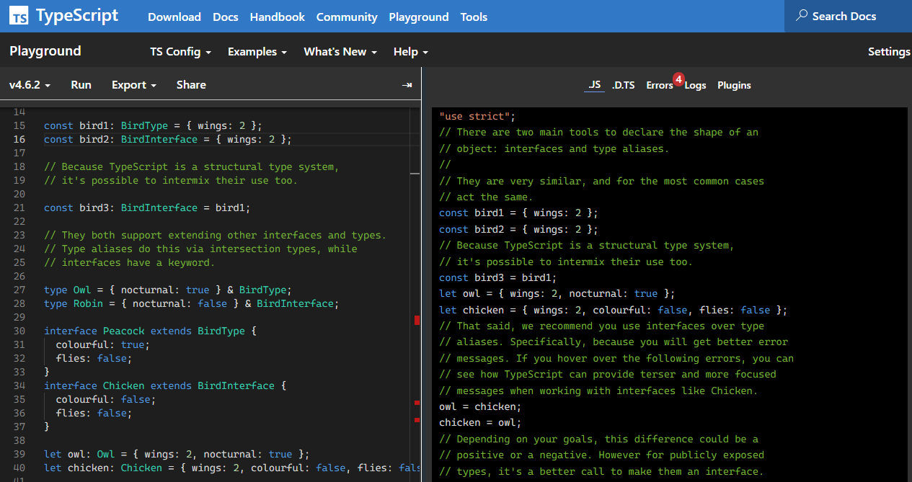Screen dimensions: 912x482
Task: Click 'colourful: true;' in the editor
Action: [102, 344]
